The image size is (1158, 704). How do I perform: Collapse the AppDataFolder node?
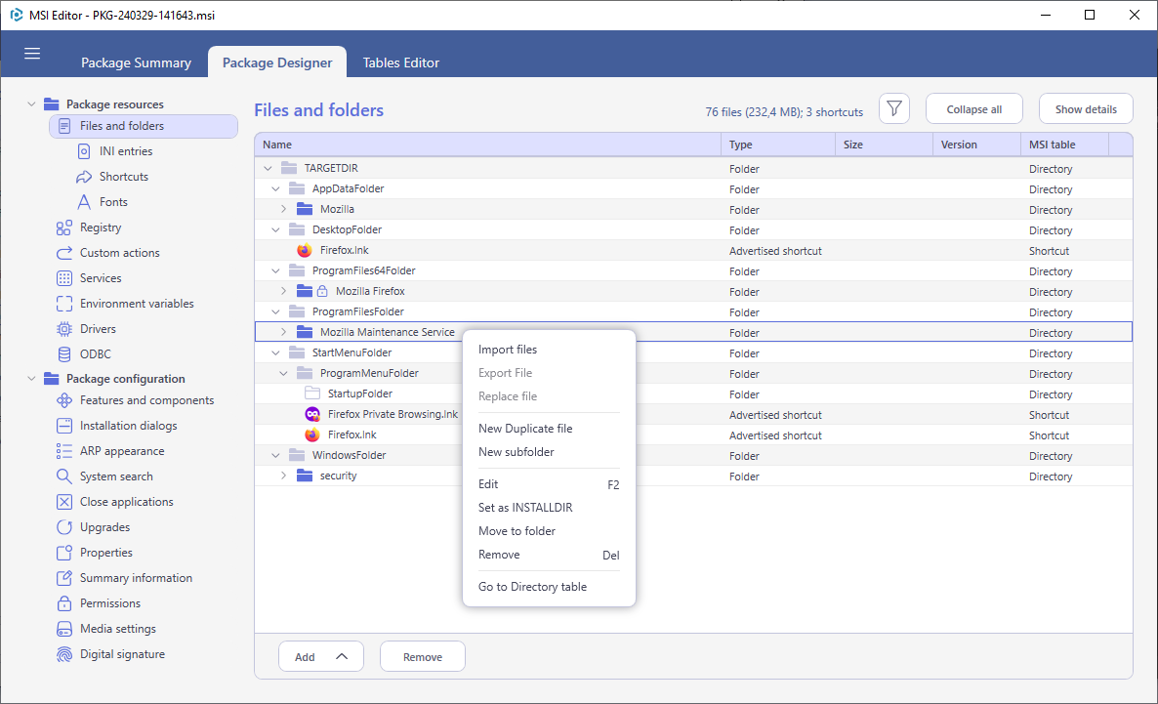click(275, 189)
